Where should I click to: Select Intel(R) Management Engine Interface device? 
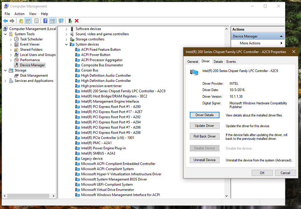[x=110, y=101]
